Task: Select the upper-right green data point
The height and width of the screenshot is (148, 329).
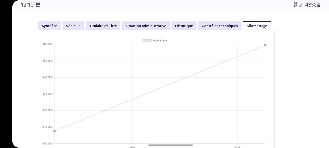Action: point(265,45)
